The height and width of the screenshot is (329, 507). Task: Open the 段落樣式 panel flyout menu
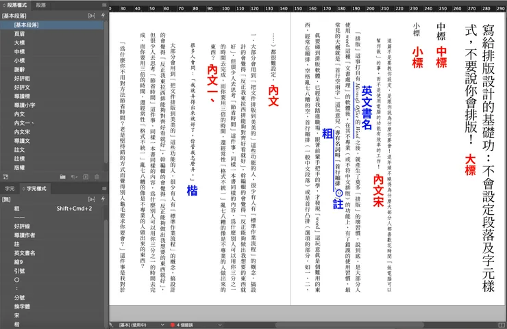(104, 5)
